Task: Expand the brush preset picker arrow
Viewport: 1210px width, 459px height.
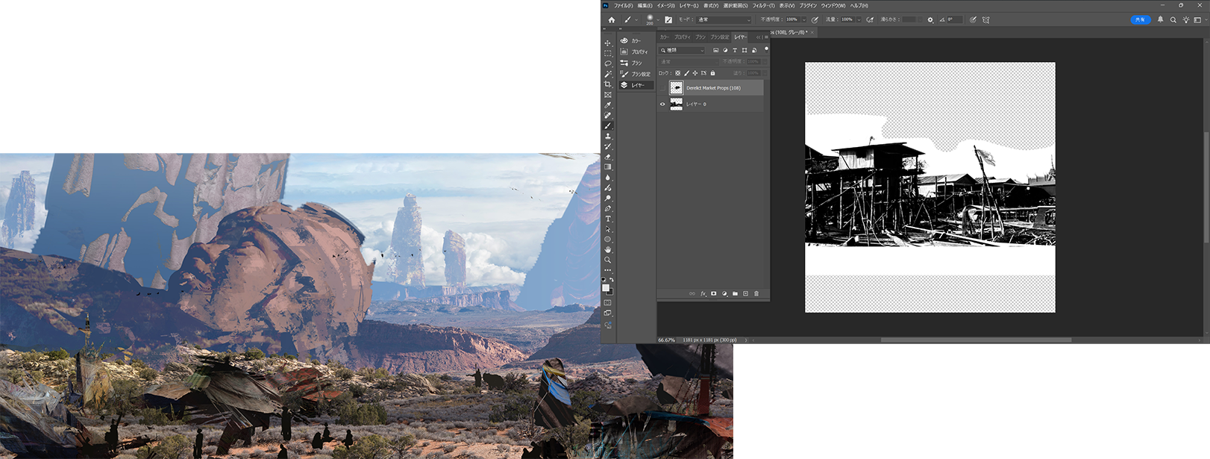Action: click(x=658, y=20)
